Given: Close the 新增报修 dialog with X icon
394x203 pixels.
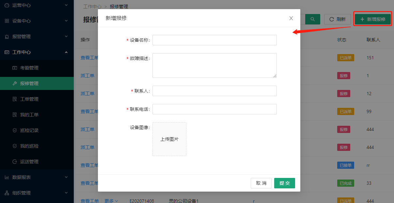Looking at the screenshot, I should coord(291,18).
